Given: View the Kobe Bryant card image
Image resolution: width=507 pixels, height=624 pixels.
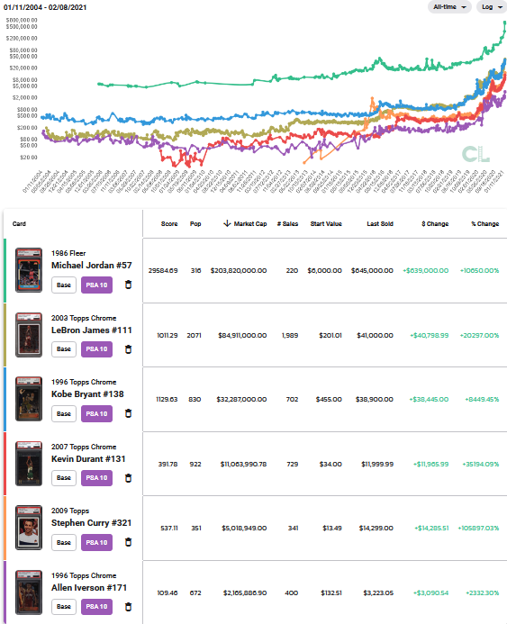Looking at the screenshot, I should [29, 399].
